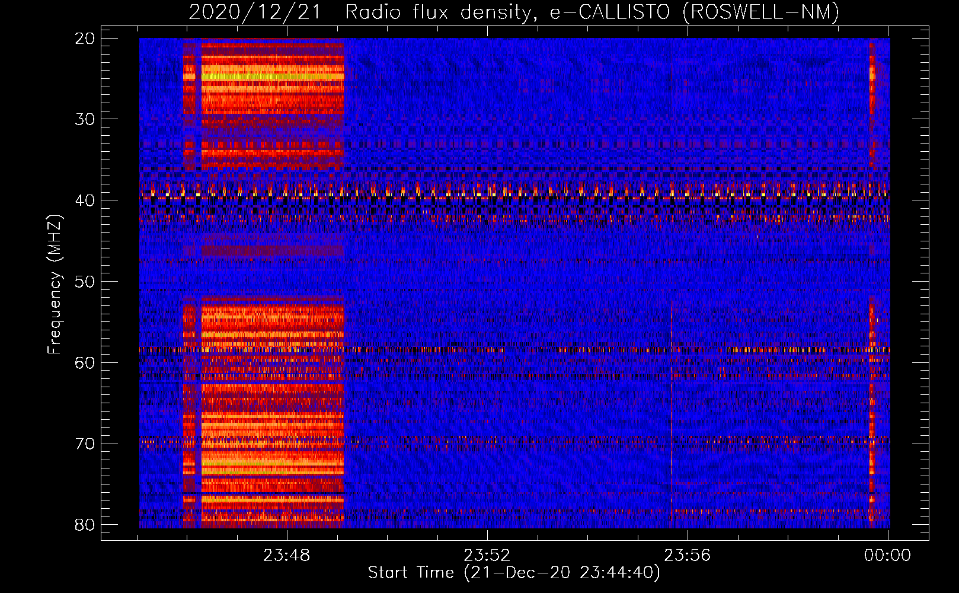Click the 'Frequency (MHZ)' axis label
The image size is (959, 593).
click(x=55, y=284)
